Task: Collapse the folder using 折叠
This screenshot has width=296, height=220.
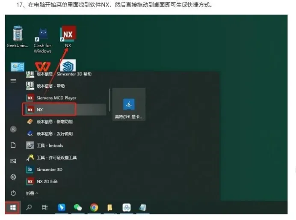Action: tap(32, 193)
